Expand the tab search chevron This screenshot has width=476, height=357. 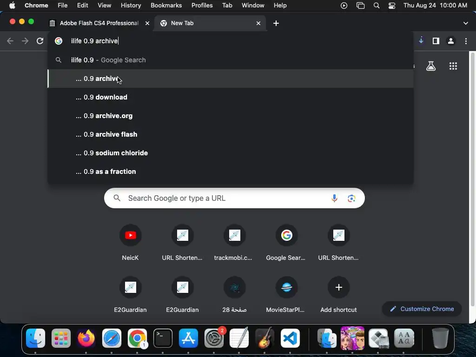[465, 23]
